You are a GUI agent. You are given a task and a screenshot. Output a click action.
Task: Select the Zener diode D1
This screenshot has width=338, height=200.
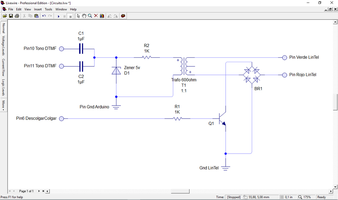pos(116,70)
